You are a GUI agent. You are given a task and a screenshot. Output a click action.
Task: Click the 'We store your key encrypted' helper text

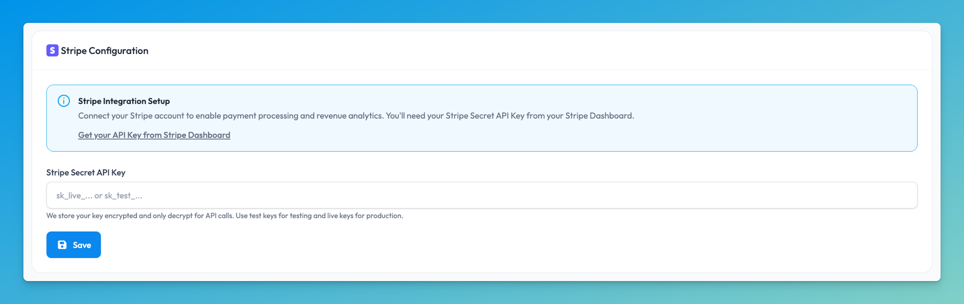point(224,216)
